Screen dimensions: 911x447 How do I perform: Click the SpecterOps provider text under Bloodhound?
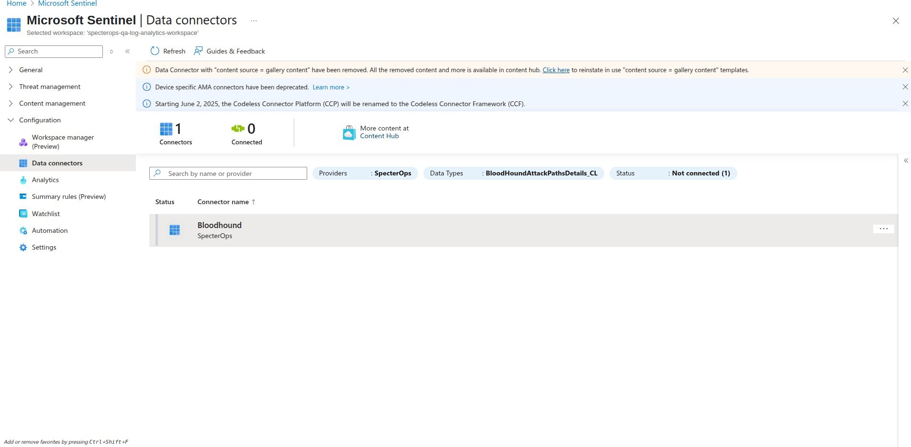pyautogui.click(x=215, y=236)
